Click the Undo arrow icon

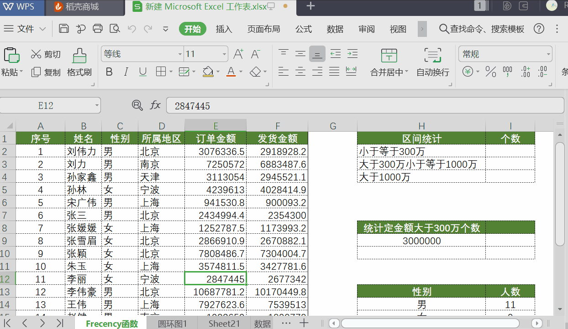[131, 28]
